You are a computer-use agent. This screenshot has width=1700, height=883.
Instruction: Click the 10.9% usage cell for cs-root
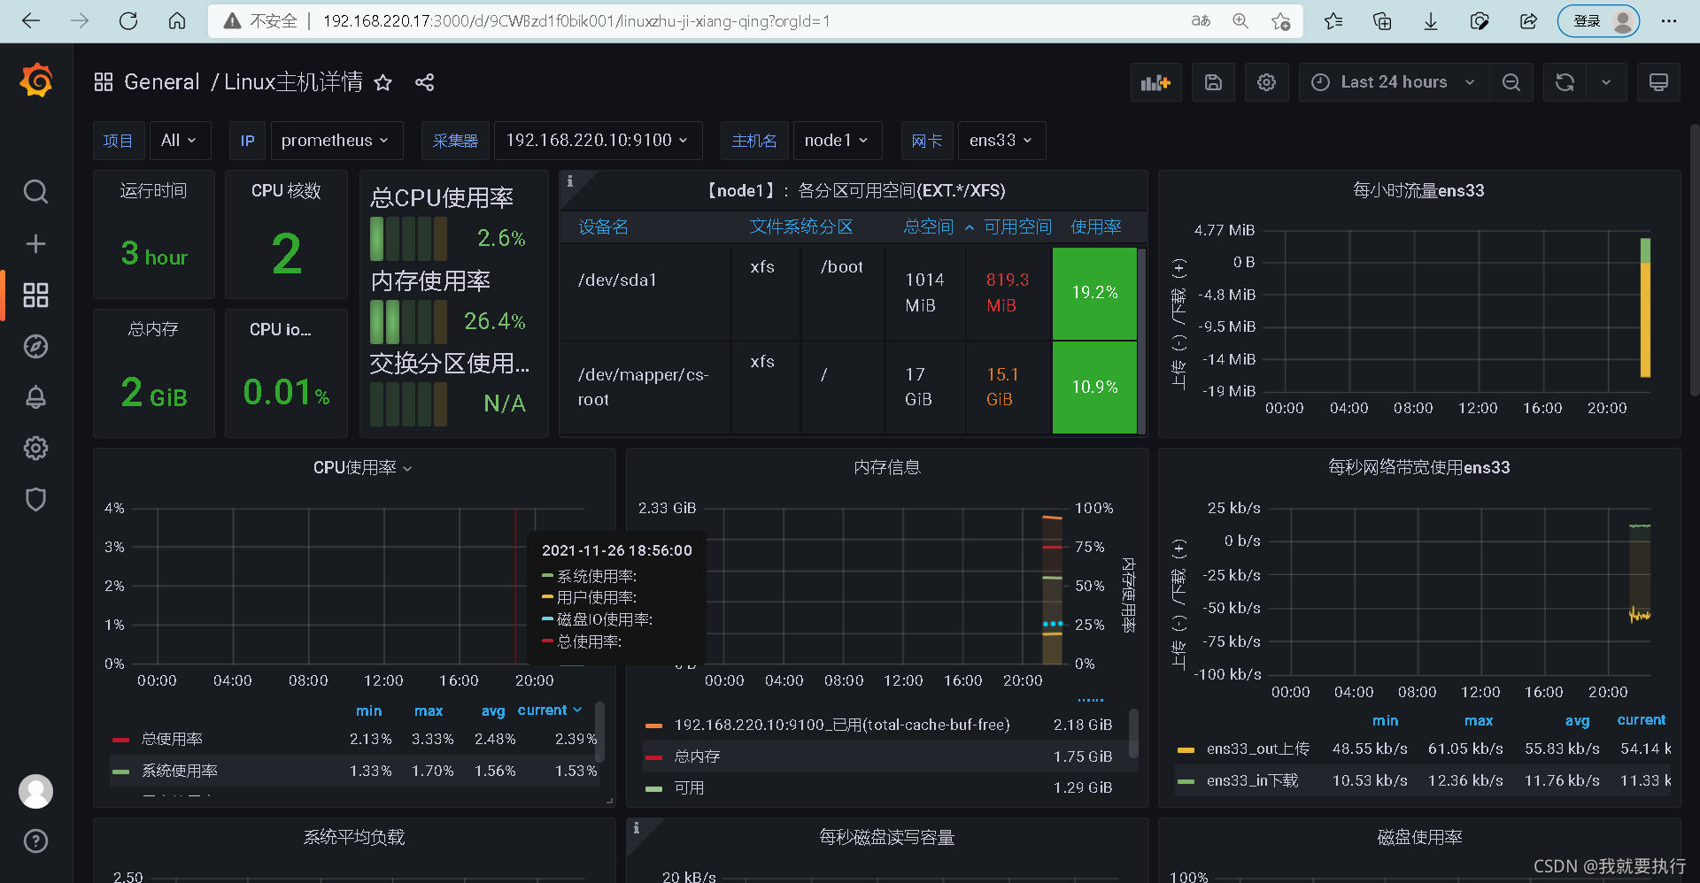point(1094,388)
